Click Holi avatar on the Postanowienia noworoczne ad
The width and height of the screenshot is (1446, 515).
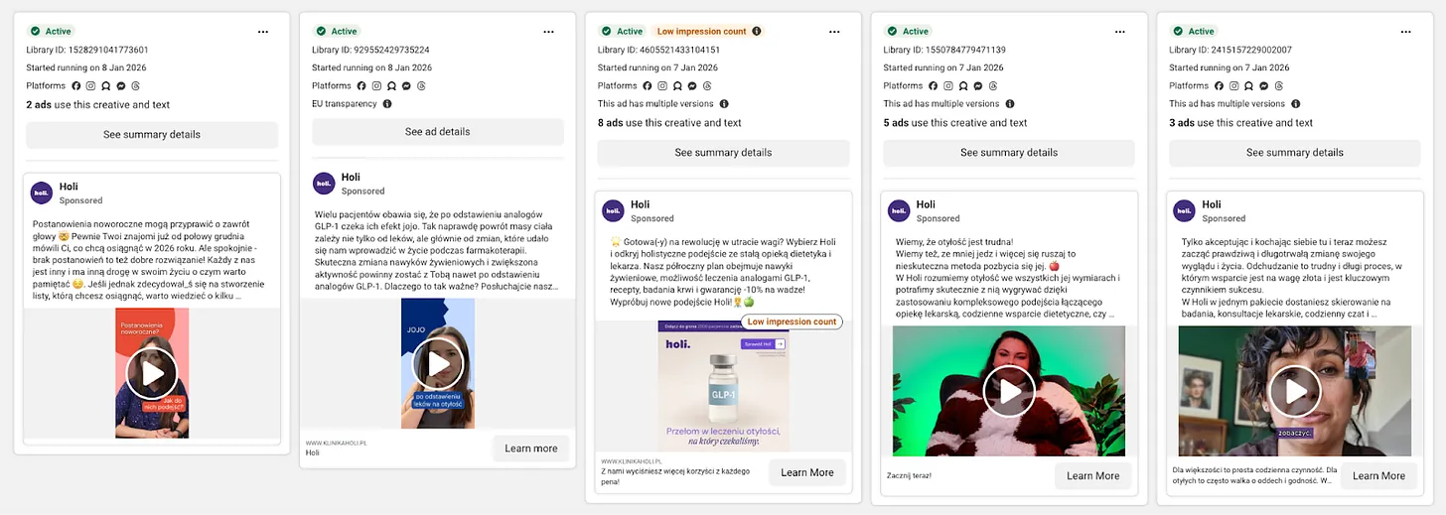pyautogui.click(x=42, y=193)
